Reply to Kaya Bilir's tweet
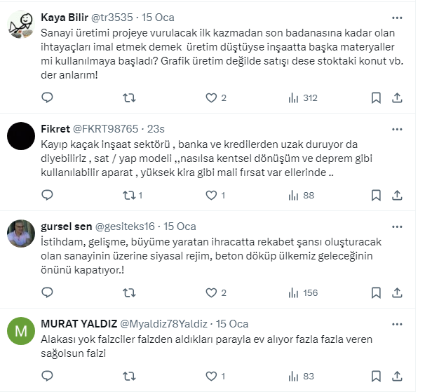The image size is (425, 392). [x=46, y=98]
